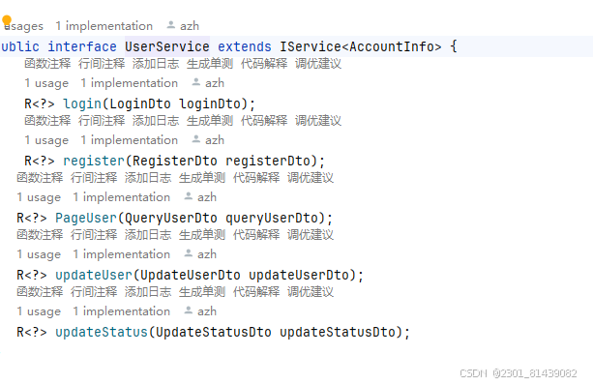The image size is (593, 384).
Task: Click the author icon above the updateStatus method
Action: click(x=188, y=310)
